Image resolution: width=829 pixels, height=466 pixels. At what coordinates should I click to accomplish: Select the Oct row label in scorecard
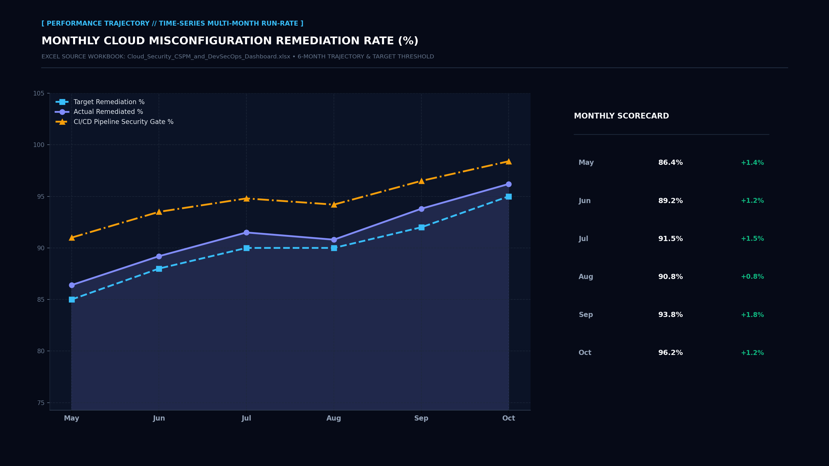click(x=585, y=353)
